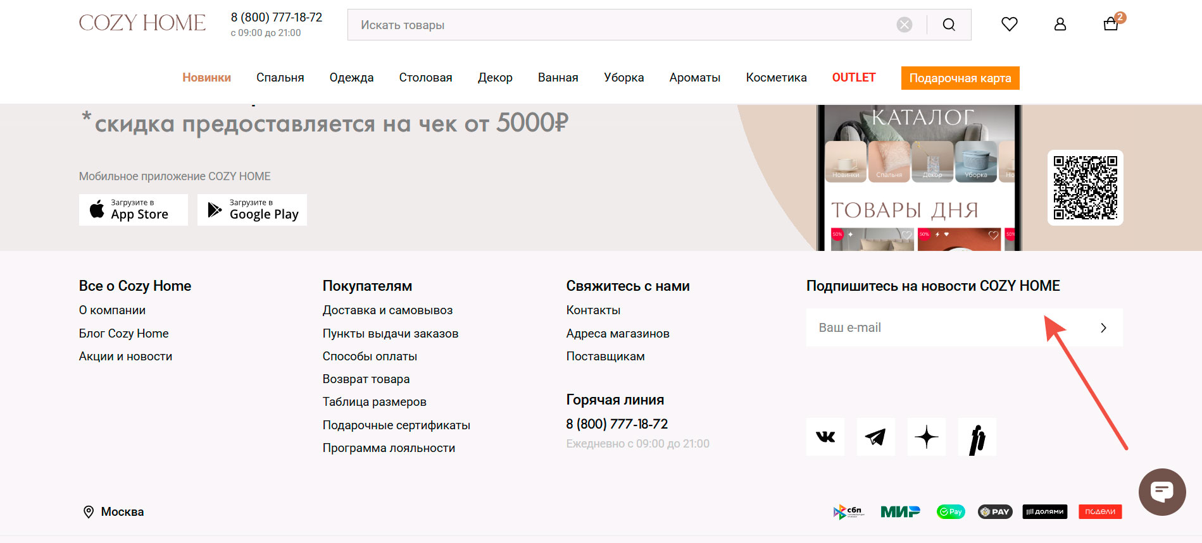The image size is (1202, 543).
Task: Click the search magnifier icon
Action: click(x=949, y=25)
